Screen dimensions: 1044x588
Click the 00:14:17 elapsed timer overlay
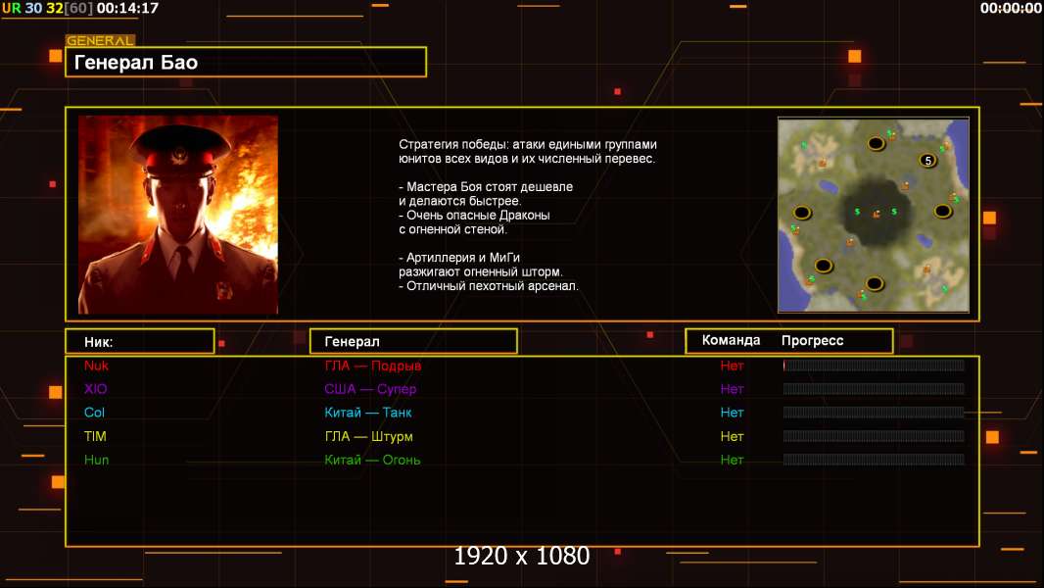(x=128, y=8)
